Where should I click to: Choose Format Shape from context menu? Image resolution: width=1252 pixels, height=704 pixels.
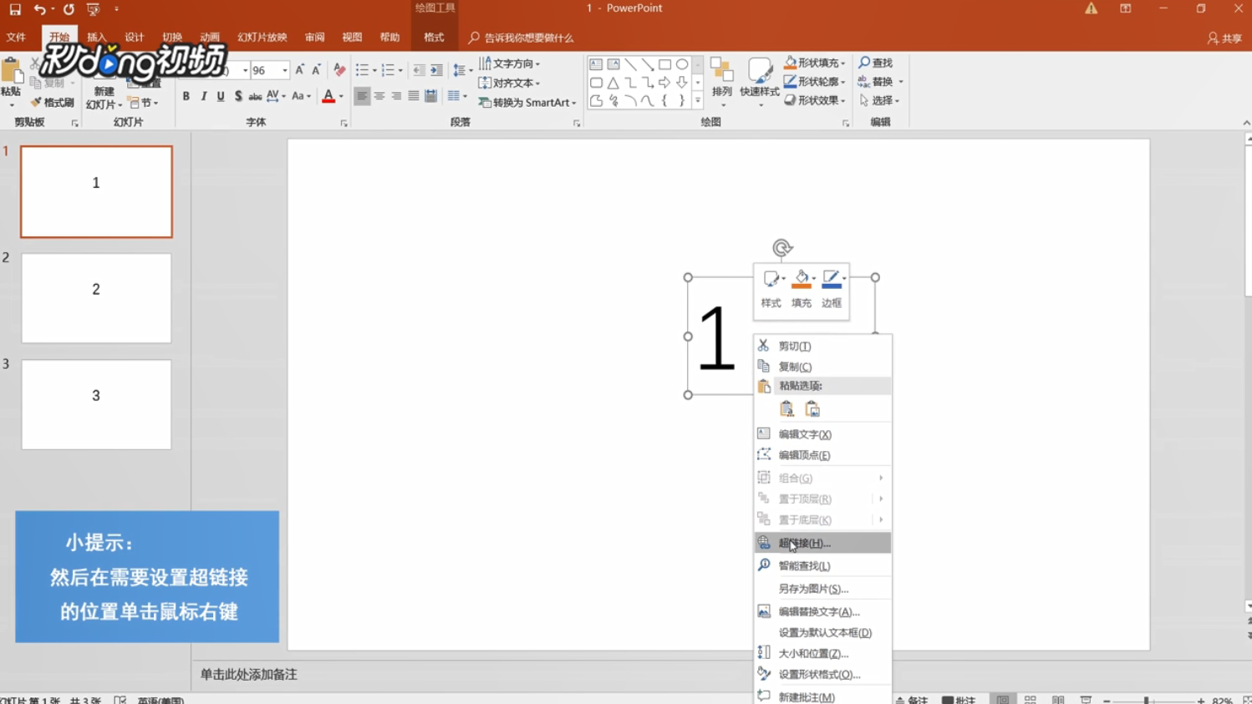pyautogui.click(x=822, y=675)
